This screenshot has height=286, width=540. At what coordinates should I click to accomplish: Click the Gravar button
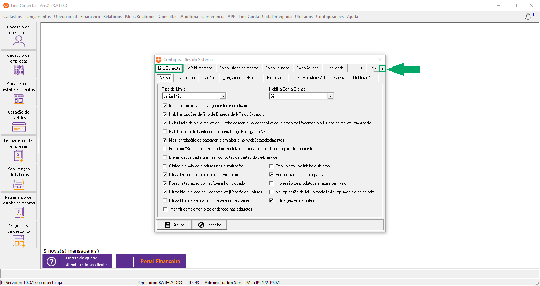click(x=174, y=225)
